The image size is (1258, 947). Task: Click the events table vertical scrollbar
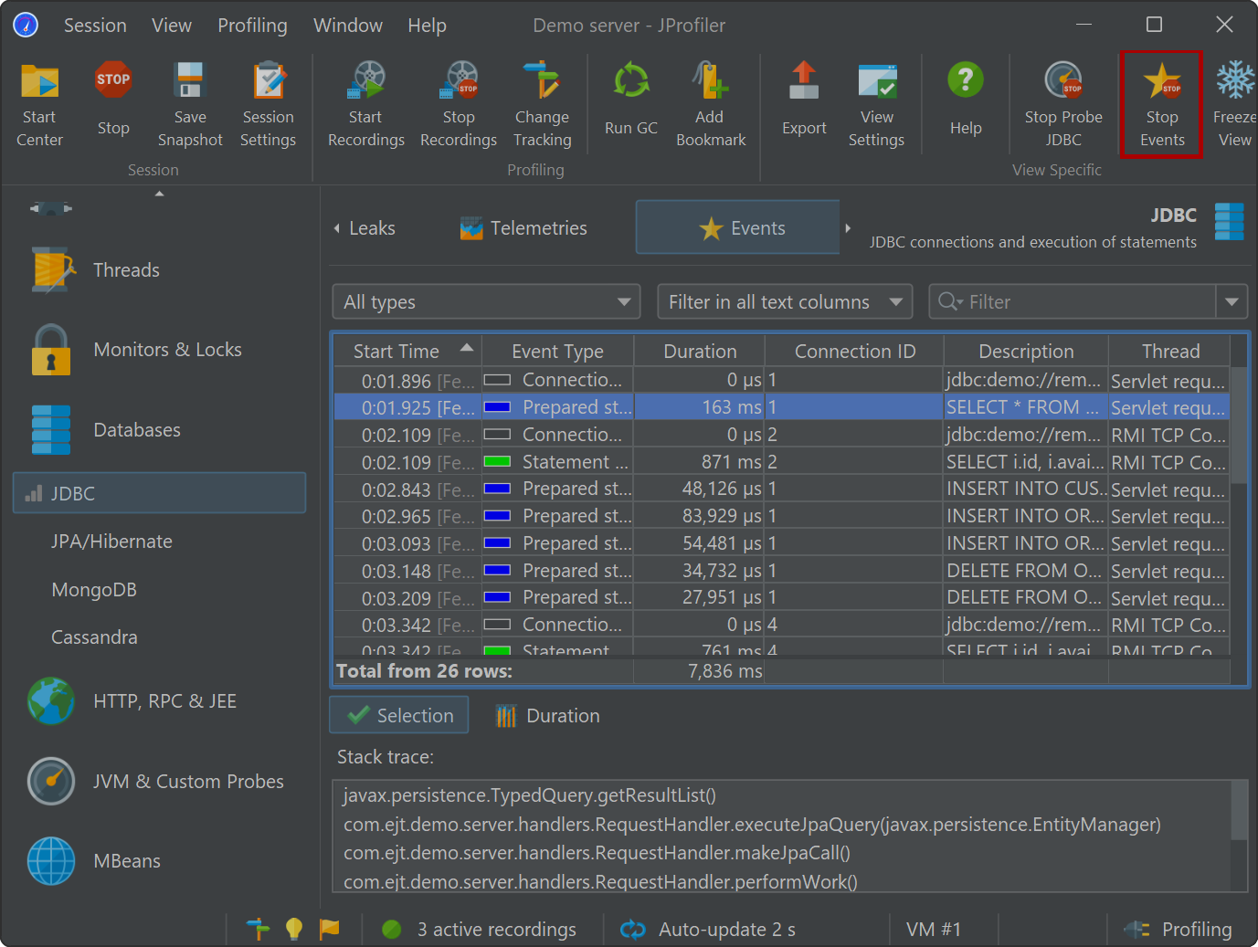tap(1238, 426)
